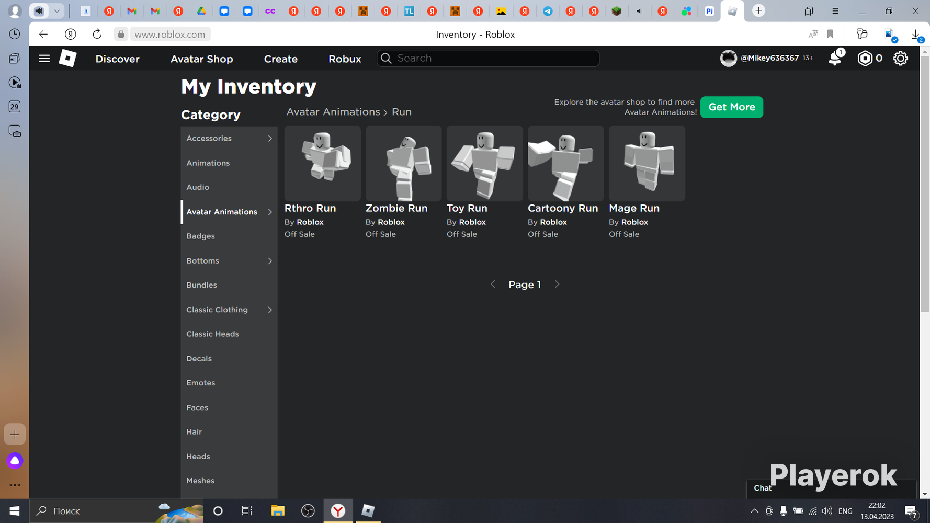Open the tab list dropdown arrow at top left

click(57, 10)
